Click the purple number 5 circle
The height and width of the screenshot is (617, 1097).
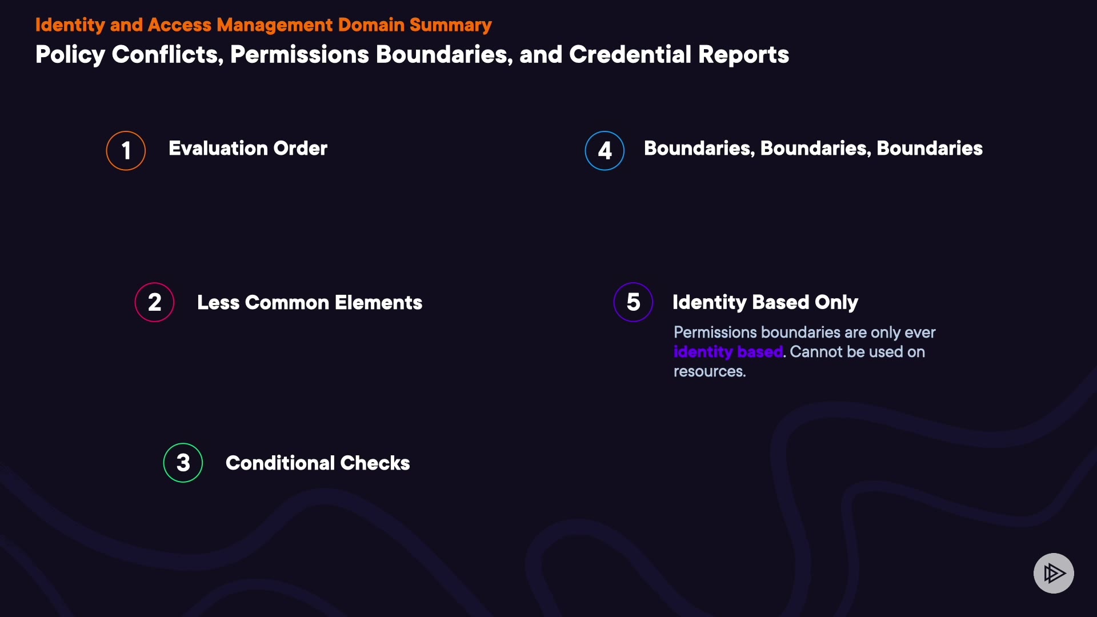coord(633,302)
